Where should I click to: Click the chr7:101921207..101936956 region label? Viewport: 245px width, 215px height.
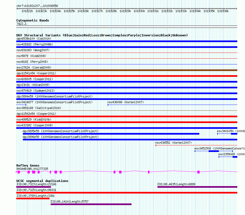click(37, 6)
